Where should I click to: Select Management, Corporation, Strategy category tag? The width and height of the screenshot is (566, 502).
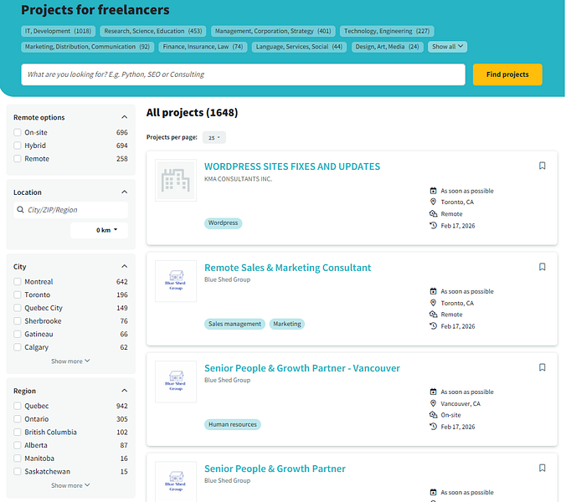pos(273,31)
